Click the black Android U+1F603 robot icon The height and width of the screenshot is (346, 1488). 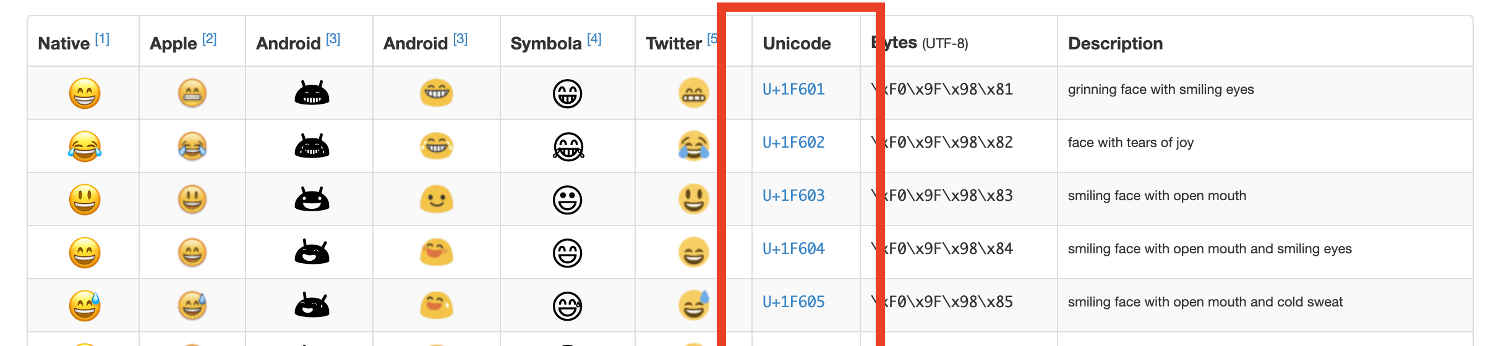point(312,200)
